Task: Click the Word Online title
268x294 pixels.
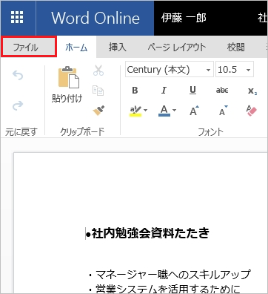Action: click(x=96, y=18)
